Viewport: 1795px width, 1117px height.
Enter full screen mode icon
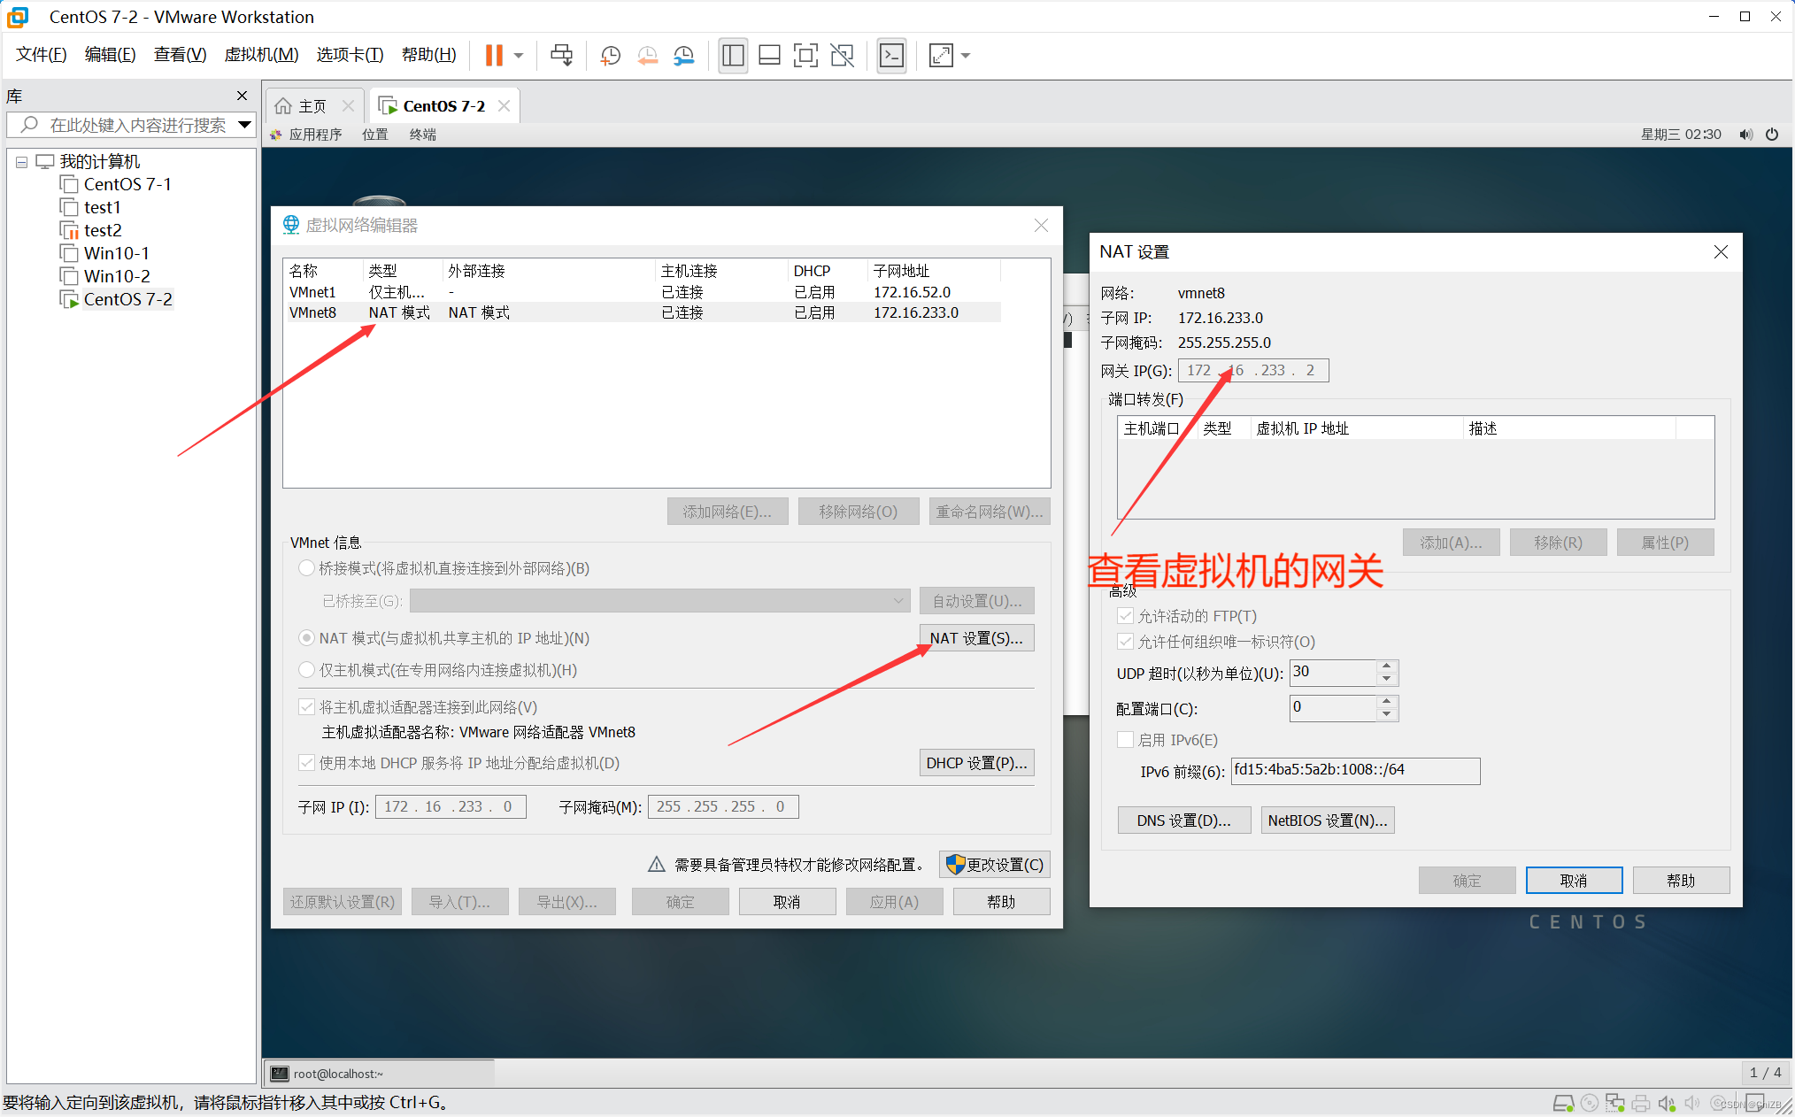click(805, 56)
